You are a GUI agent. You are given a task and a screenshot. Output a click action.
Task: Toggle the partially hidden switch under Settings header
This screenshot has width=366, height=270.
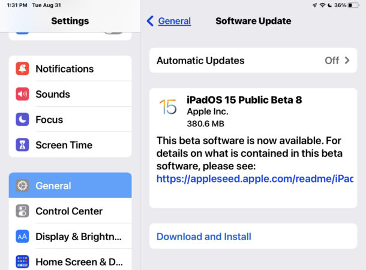[x=113, y=32]
